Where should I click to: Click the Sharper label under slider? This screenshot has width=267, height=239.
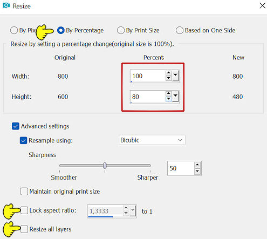click(x=148, y=177)
